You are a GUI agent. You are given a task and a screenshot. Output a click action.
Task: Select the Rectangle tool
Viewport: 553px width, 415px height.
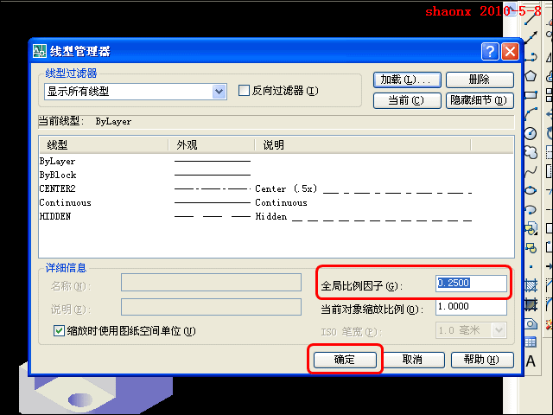531,94
